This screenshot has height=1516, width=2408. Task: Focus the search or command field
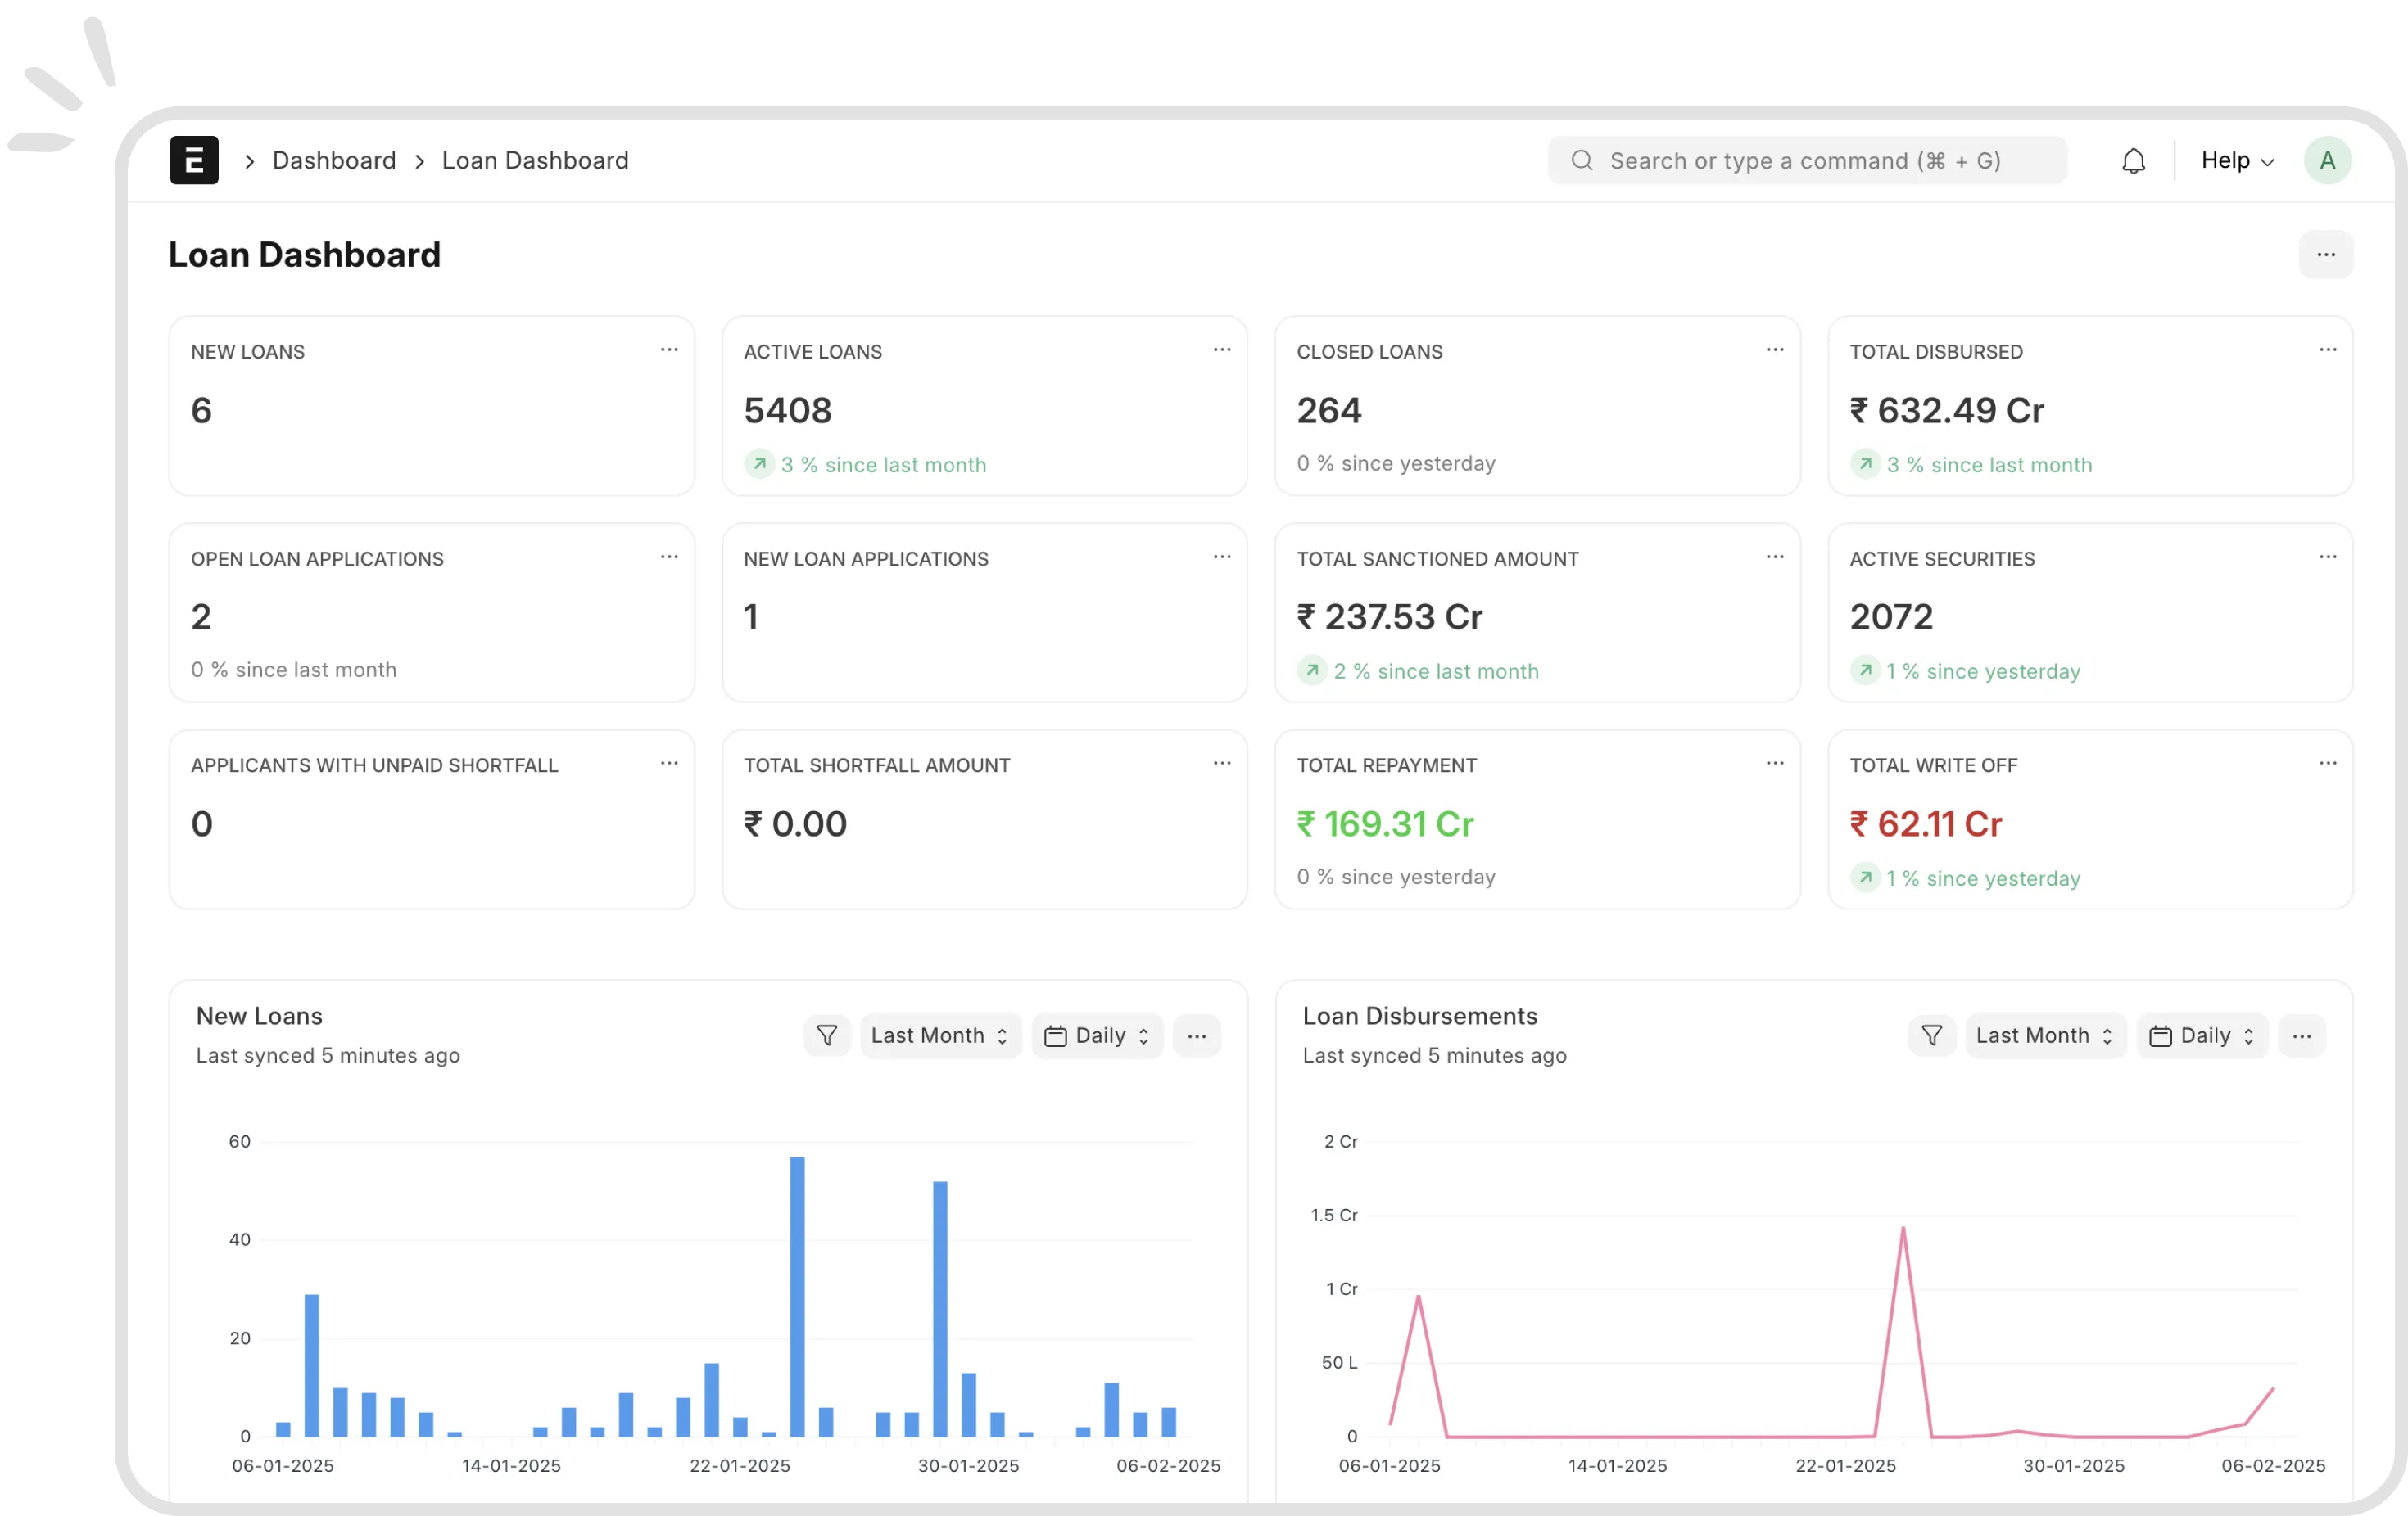pos(1805,161)
